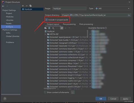The height and width of the screenshot is (103, 134).
Task: Expand the META-INF folder
Action: [x=45, y=34]
